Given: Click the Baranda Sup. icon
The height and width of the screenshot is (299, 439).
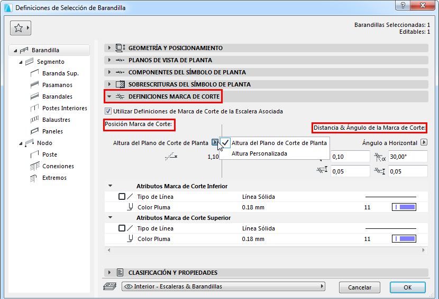Looking at the screenshot, I should coord(34,73).
